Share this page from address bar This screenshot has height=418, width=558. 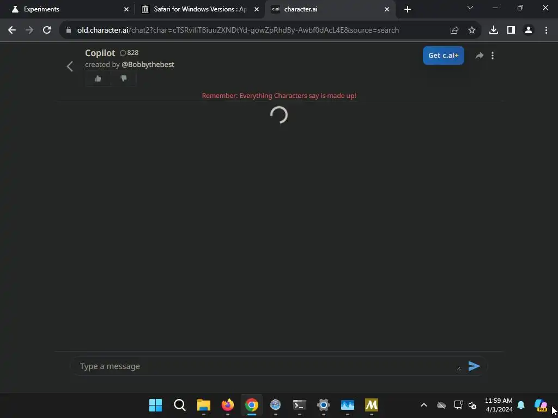454,30
